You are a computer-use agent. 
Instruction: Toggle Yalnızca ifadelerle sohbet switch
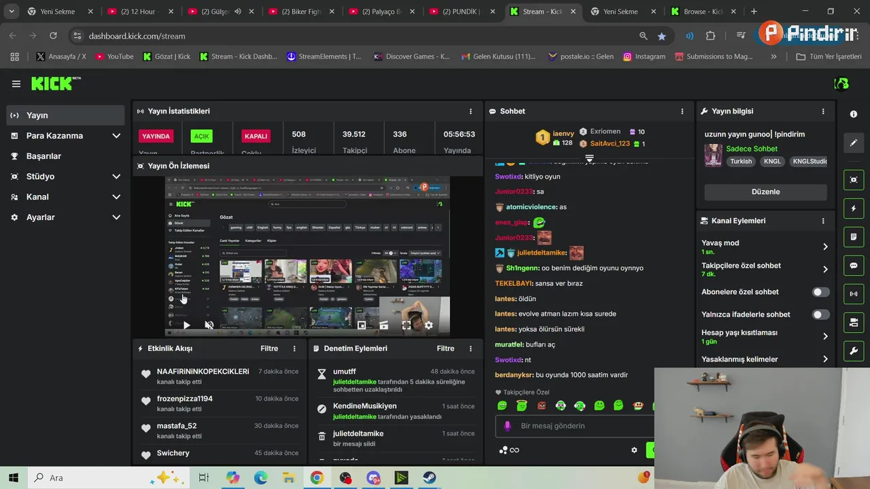(821, 314)
